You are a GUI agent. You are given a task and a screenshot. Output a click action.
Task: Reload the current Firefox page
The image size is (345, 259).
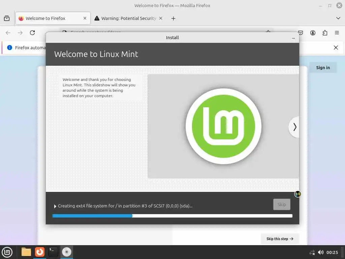(32, 33)
